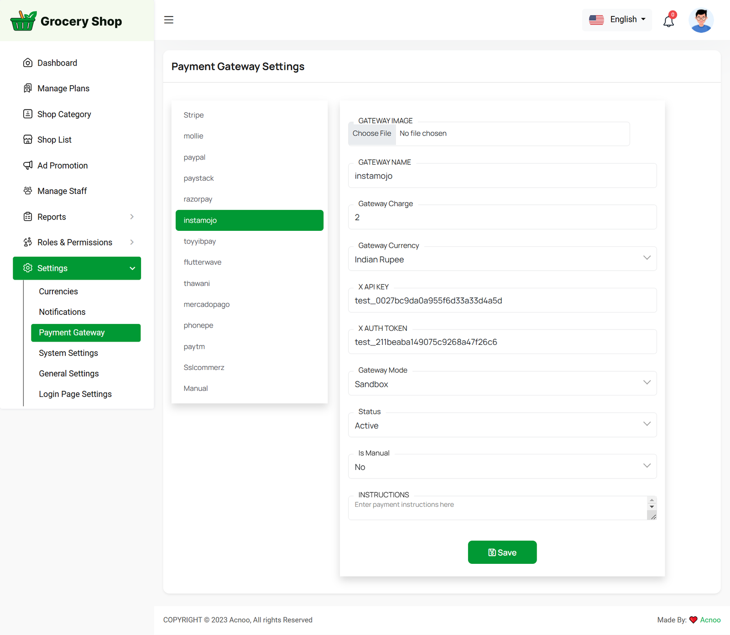Open the English language selector
Viewport: 730px width, 635px height.
click(x=617, y=20)
